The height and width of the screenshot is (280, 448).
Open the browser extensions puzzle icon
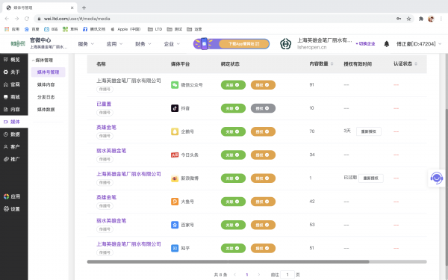click(x=421, y=19)
